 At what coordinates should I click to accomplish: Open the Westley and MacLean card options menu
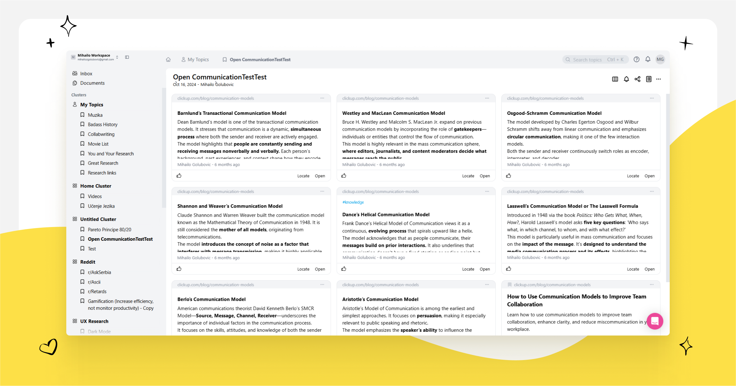click(x=487, y=98)
